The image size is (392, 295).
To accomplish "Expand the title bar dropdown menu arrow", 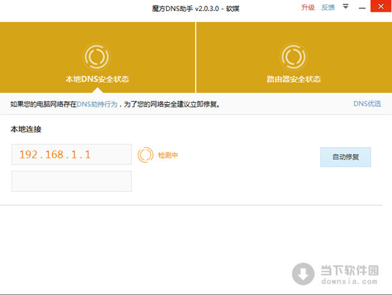I will point(346,7).
